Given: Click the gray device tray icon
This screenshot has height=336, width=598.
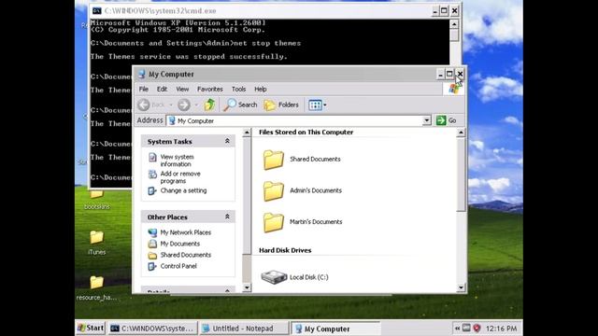Looking at the screenshot, I should coord(466,328).
